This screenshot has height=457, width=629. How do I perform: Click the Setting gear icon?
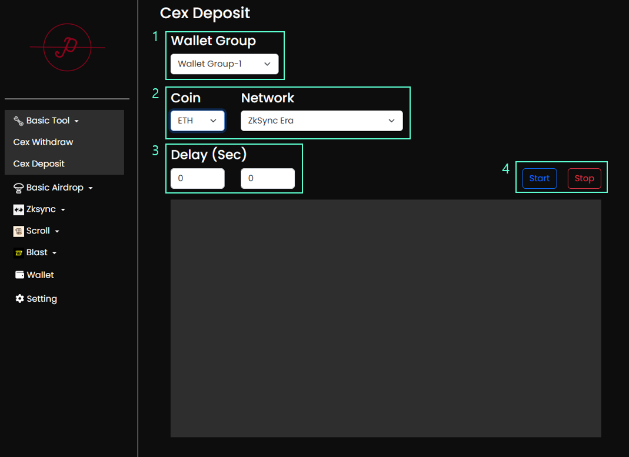[19, 299]
